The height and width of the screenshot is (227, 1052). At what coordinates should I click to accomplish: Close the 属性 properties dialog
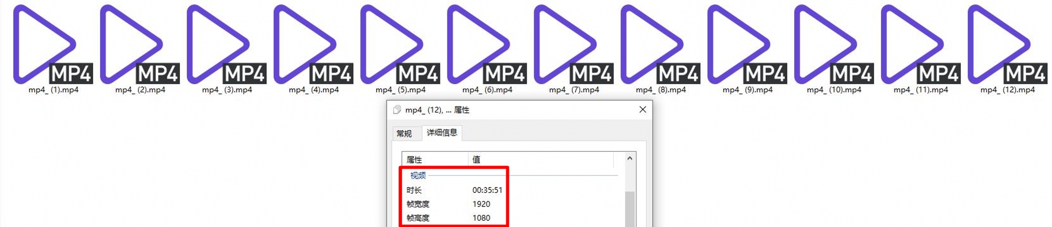pyautogui.click(x=643, y=109)
